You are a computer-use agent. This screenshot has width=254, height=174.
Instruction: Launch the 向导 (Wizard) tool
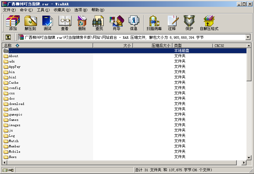tap(116, 23)
